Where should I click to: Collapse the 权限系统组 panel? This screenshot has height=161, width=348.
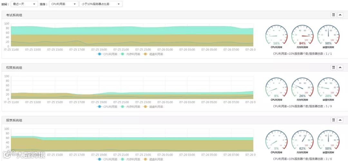click(340, 67)
